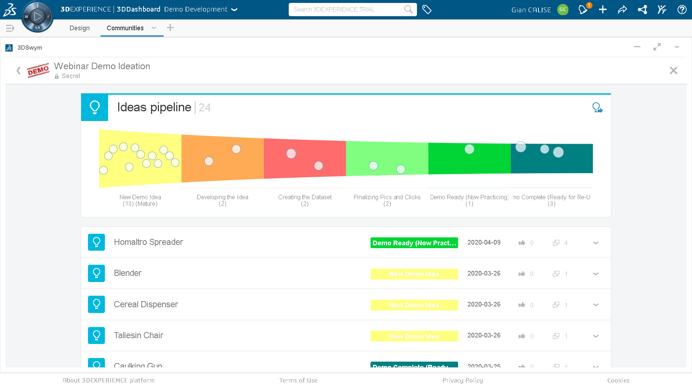Open the Demo Development dashboard dropdown

pyautogui.click(x=234, y=10)
